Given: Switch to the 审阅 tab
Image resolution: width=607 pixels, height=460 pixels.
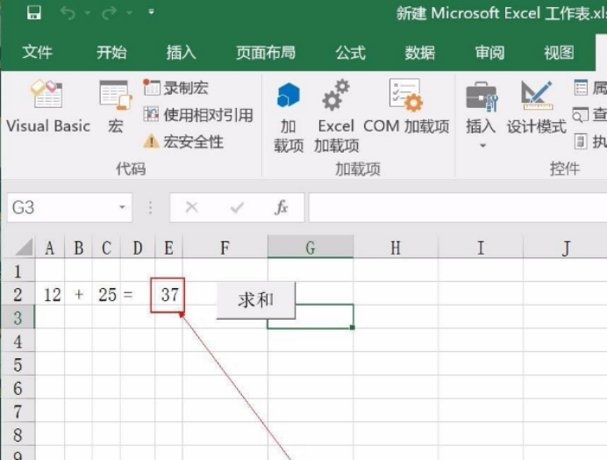Looking at the screenshot, I should pos(489,52).
